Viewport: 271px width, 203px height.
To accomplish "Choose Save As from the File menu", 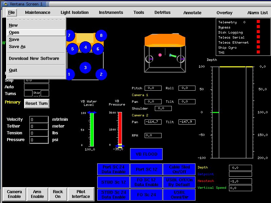I will point(36,47).
